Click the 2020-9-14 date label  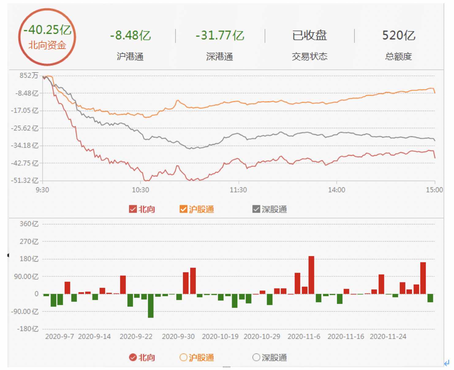94,337
